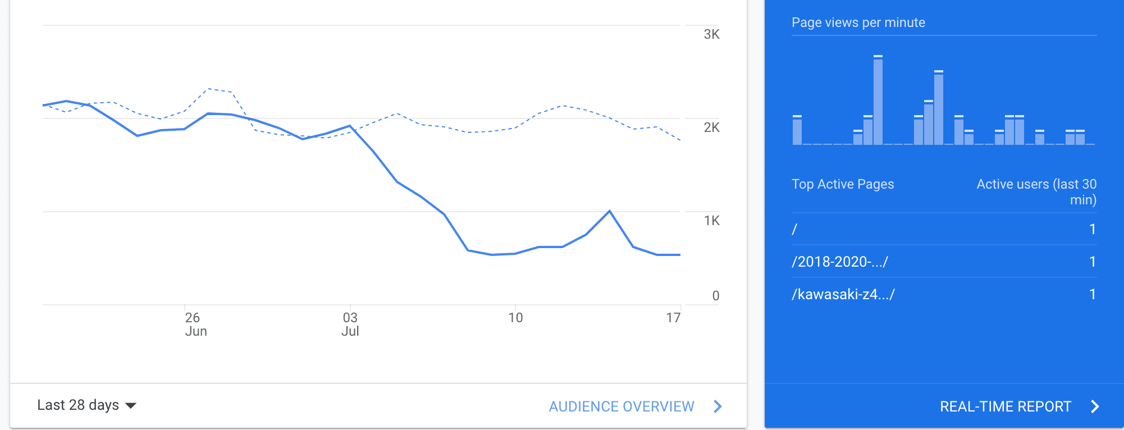
Task: Click the arrow icon beside AUDIENCE OVERVIEW
Action: tap(717, 406)
